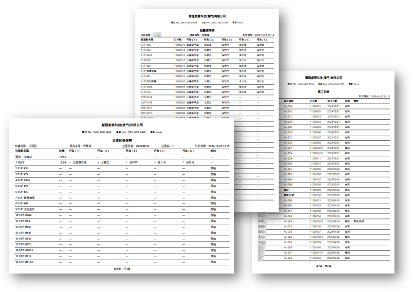Click row "12 02/F #139" in the patrol record report
The width and height of the screenshot is (413, 292).
tap(122, 227)
